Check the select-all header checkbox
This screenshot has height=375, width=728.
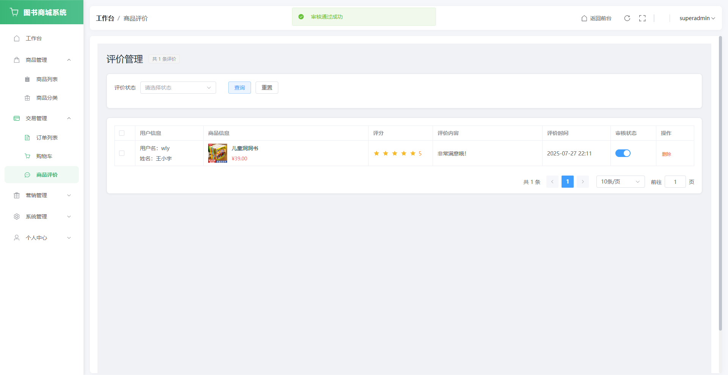click(x=122, y=133)
